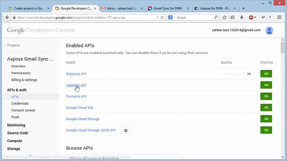This screenshot has height=161, width=287.
Task: Open the BigQuery API link
Action: (x=76, y=74)
